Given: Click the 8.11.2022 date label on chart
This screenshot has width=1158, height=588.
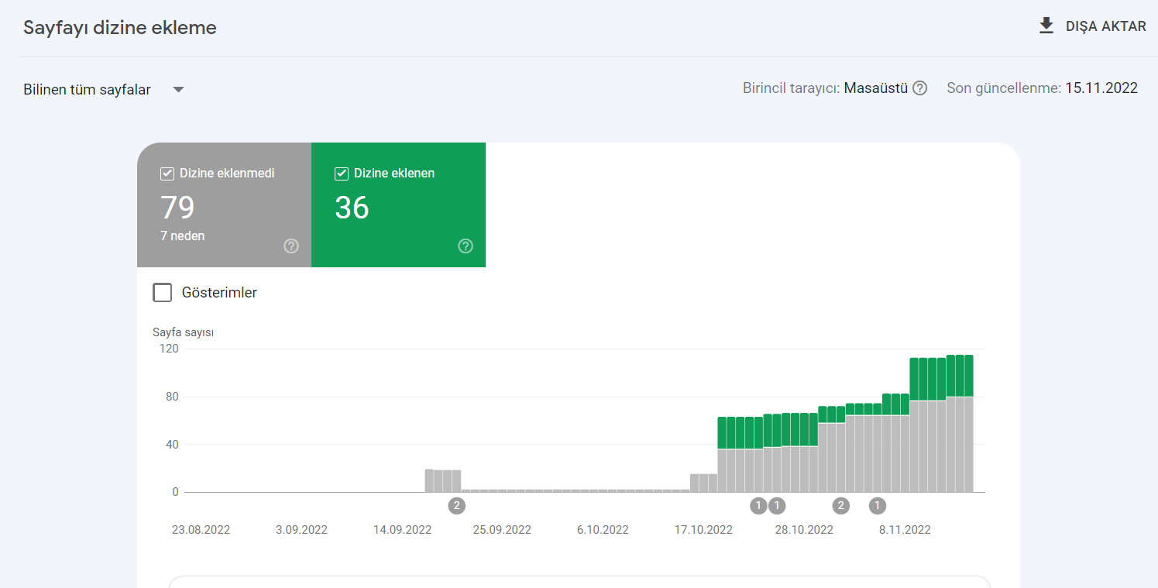Looking at the screenshot, I should (x=905, y=530).
